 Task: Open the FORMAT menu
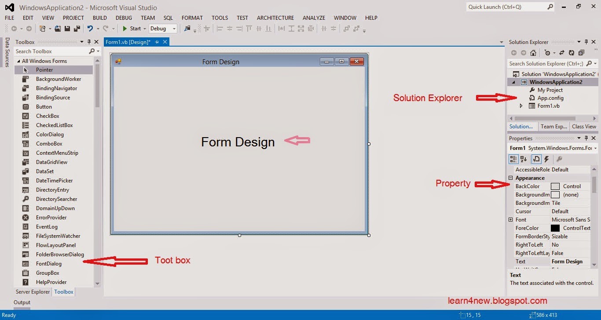[192, 18]
